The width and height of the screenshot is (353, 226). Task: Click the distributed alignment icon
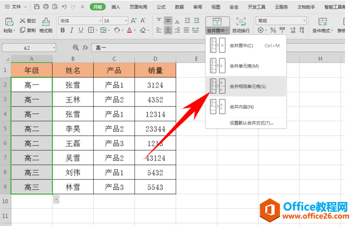point(196,30)
